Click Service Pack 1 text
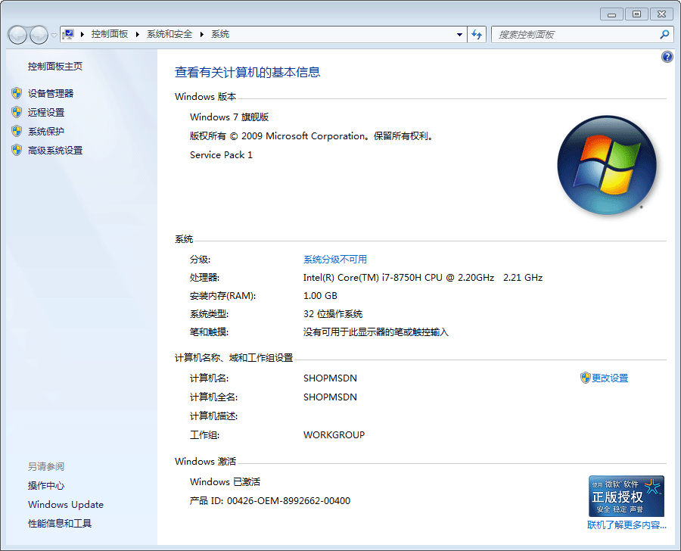681x551 pixels. pyautogui.click(x=221, y=154)
